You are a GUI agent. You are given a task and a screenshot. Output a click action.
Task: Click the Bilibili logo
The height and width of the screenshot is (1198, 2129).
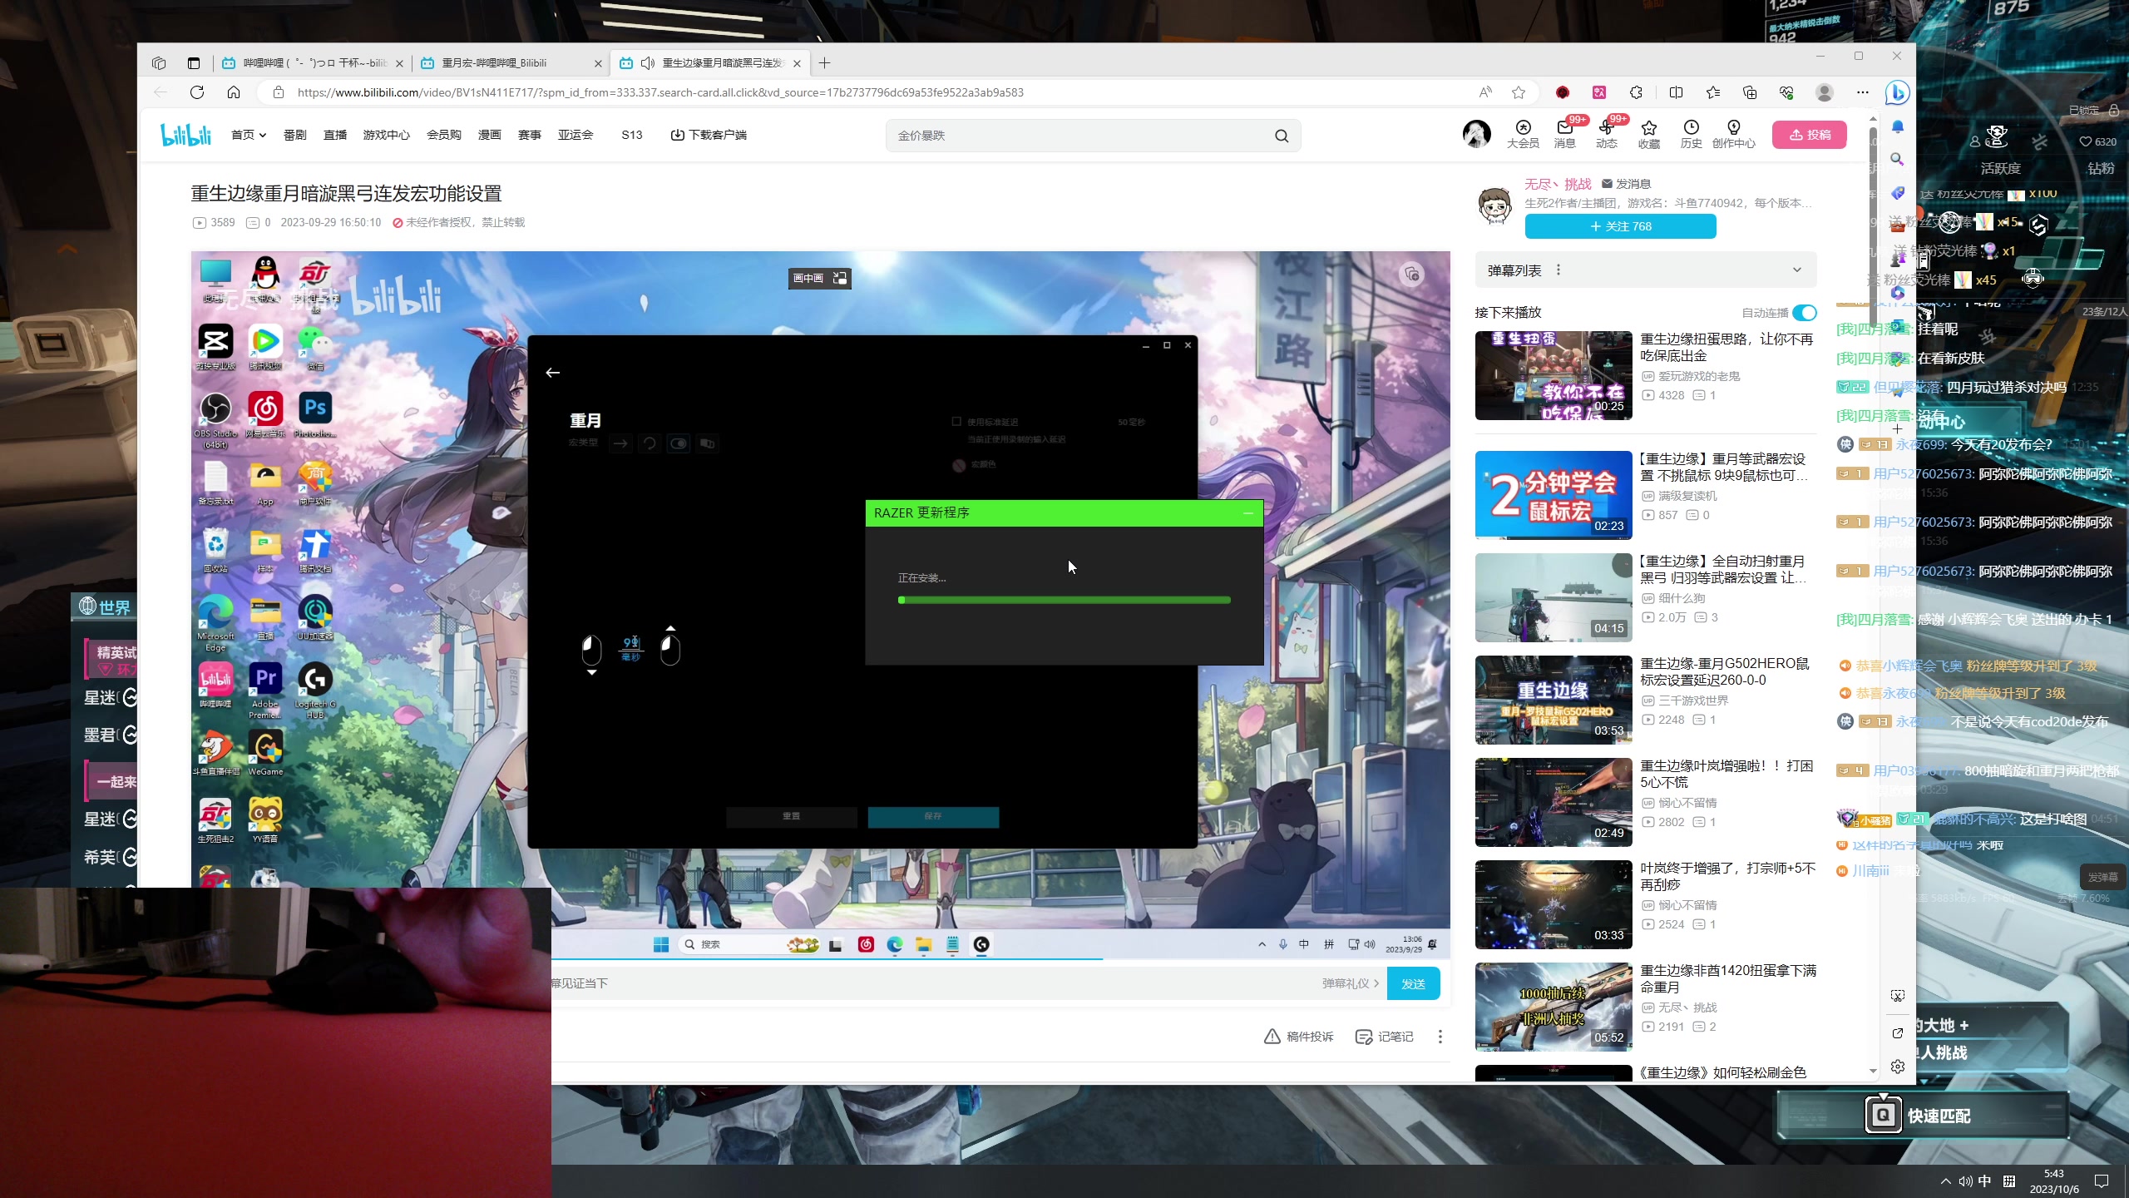(x=186, y=134)
